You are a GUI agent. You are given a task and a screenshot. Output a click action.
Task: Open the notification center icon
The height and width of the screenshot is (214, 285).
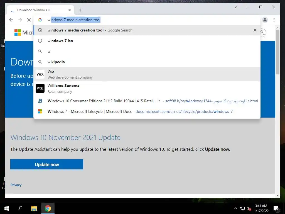coord(276,208)
